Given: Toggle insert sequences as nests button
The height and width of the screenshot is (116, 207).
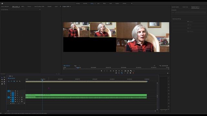Looking at the screenshot, I should pyautogui.click(x=9, y=82).
